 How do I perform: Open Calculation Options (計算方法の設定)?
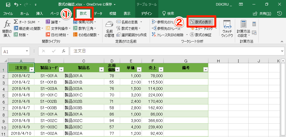pos(243,29)
